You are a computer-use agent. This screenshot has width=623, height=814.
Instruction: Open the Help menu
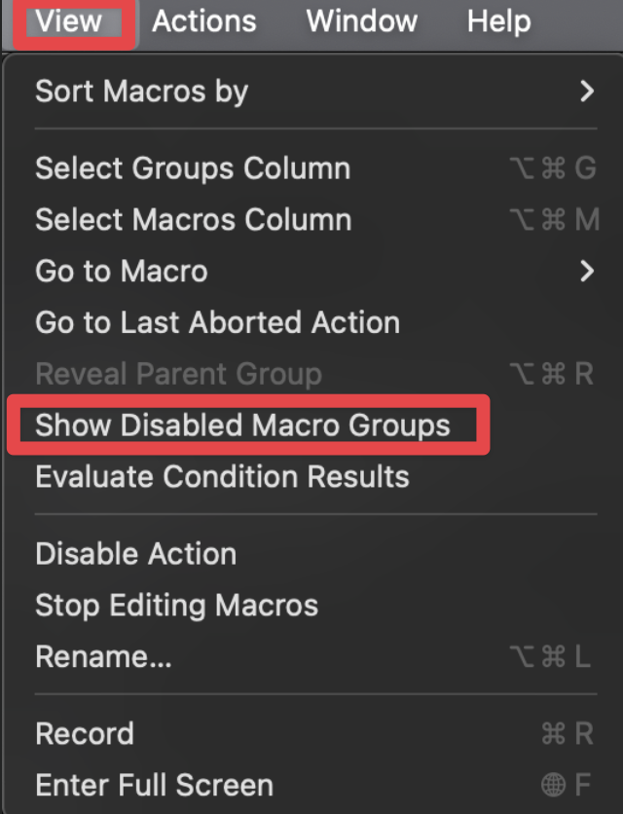click(x=498, y=21)
